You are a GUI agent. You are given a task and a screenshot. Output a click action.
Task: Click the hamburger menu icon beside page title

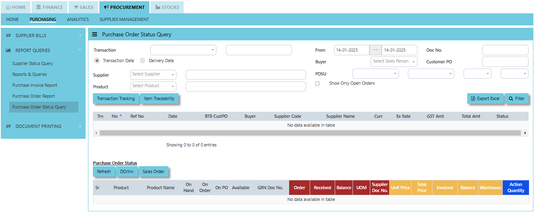pos(94,35)
